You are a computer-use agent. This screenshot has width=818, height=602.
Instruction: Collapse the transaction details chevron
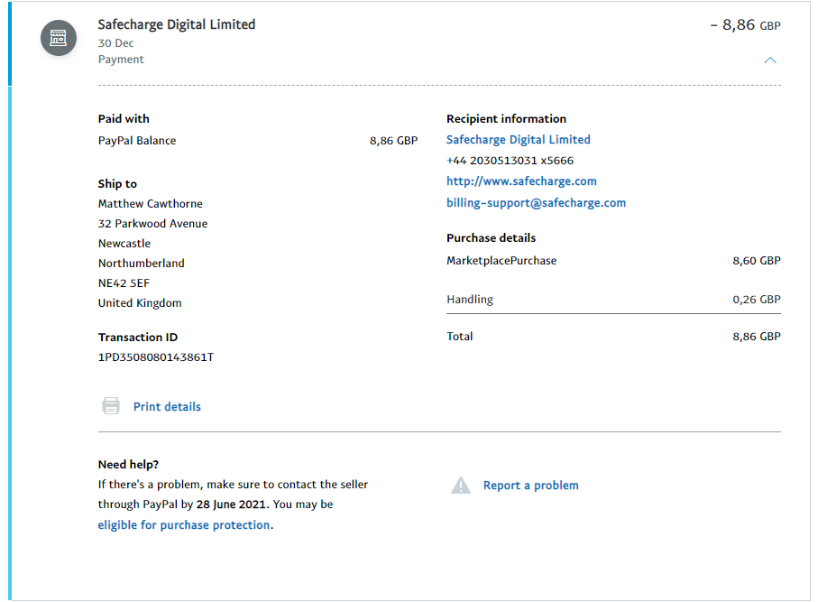(x=769, y=60)
